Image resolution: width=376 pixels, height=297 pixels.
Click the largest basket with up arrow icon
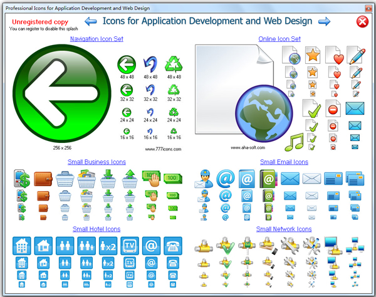tap(130, 179)
